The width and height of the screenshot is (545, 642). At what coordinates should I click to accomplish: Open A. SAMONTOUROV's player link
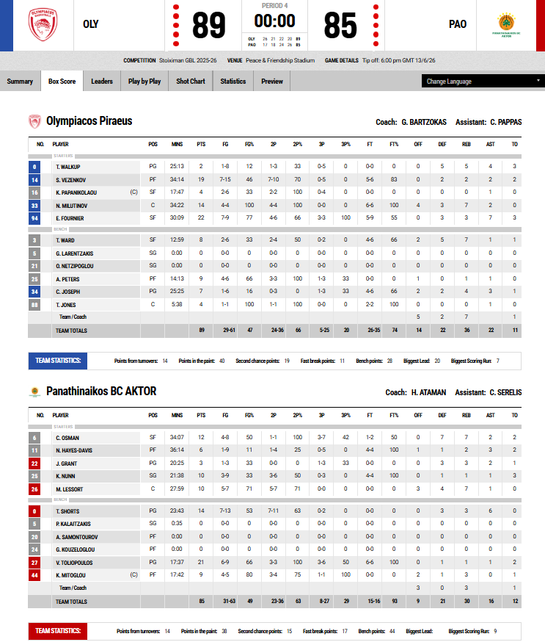pos(77,537)
